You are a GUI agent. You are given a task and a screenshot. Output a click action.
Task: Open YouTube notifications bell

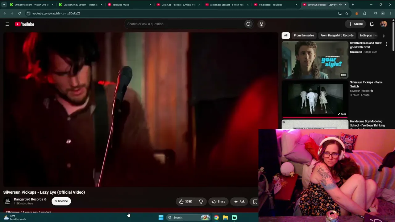(x=372, y=24)
